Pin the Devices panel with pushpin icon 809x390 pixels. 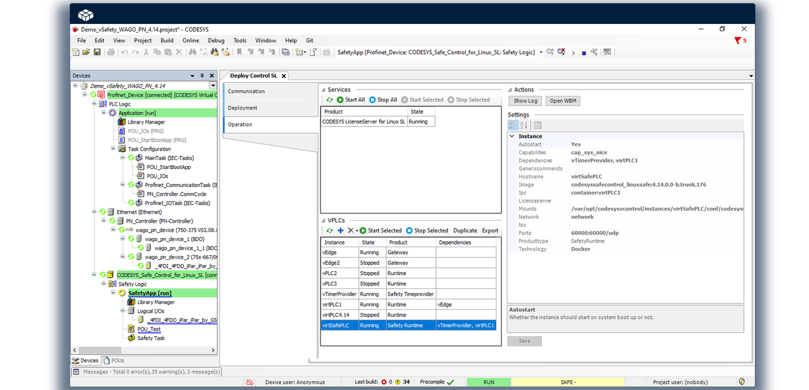click(x=202, y=75)
